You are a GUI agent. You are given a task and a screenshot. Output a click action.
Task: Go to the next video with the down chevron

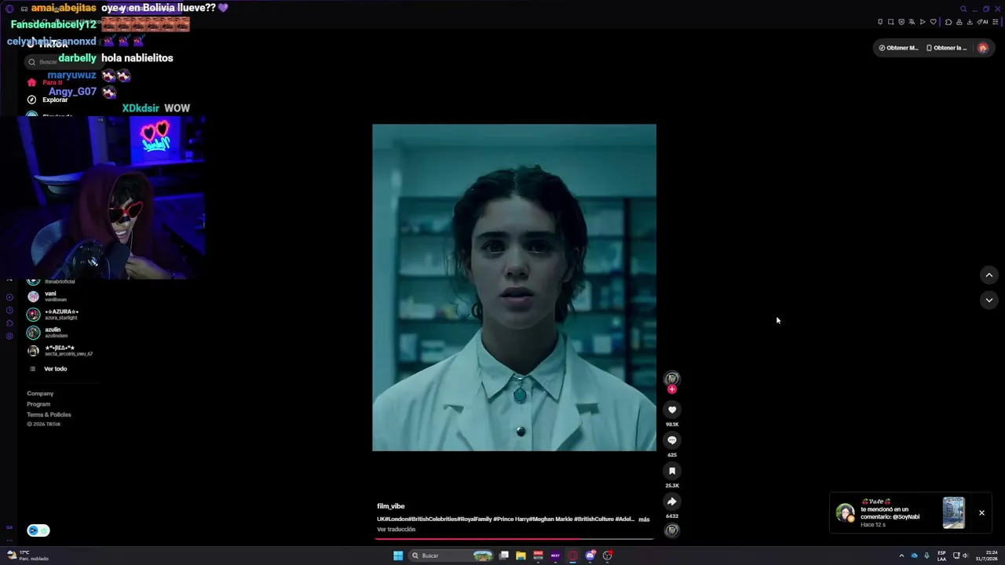click(989, 300)
